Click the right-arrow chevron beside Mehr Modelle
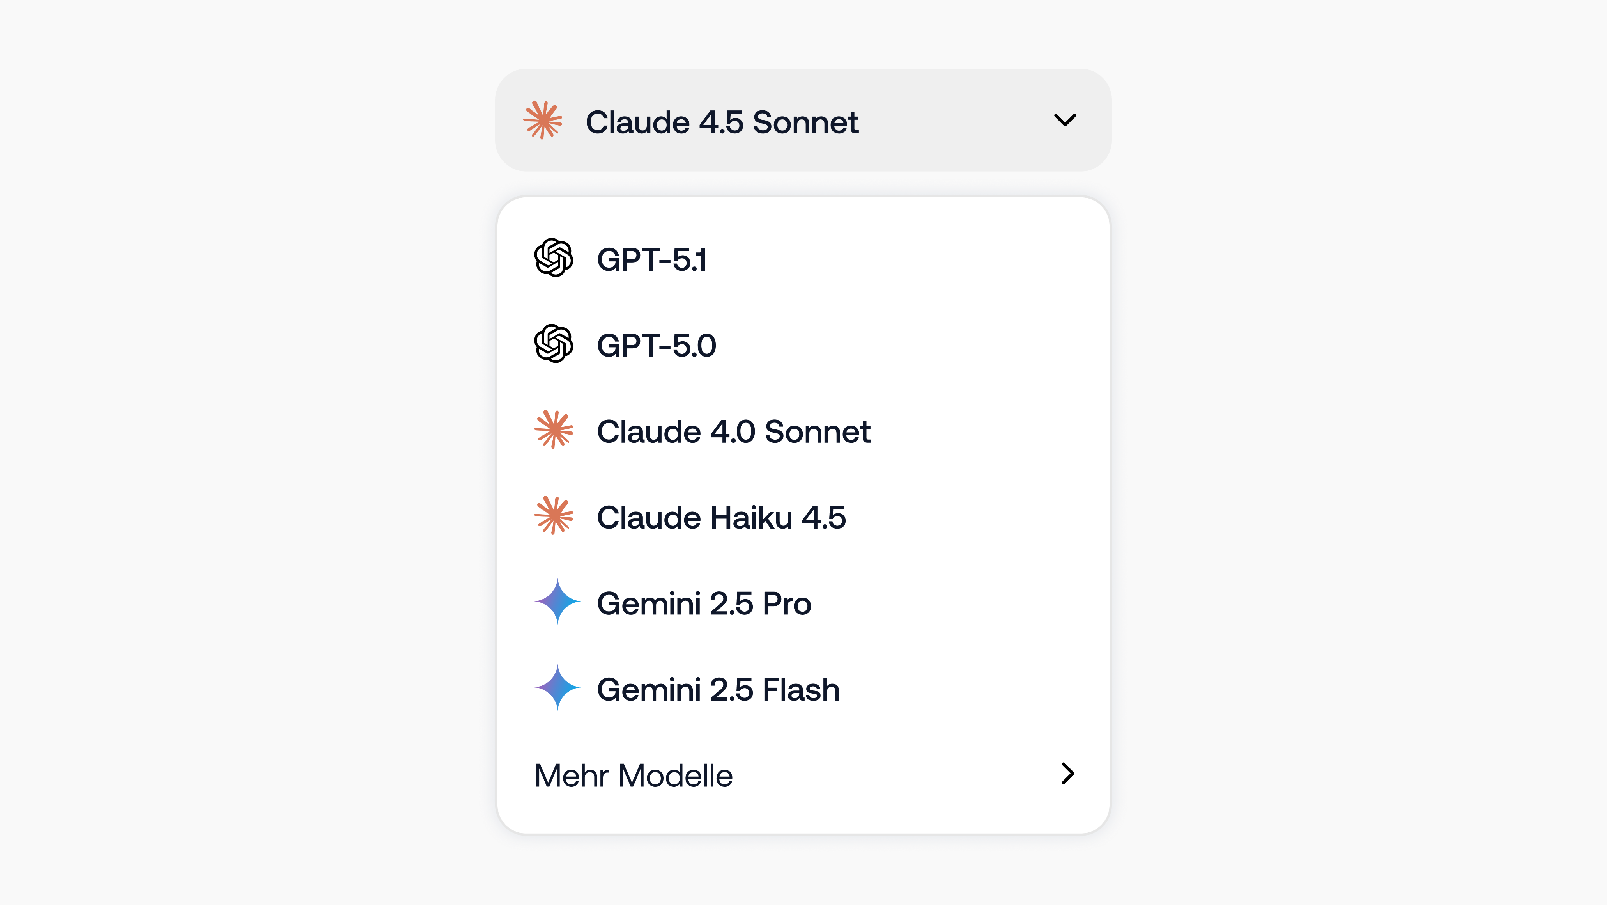 [1067, 775]
